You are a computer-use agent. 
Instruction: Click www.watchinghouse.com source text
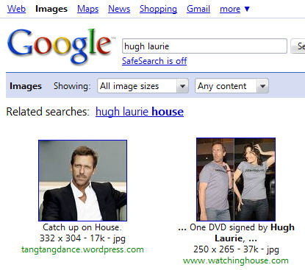236,260
